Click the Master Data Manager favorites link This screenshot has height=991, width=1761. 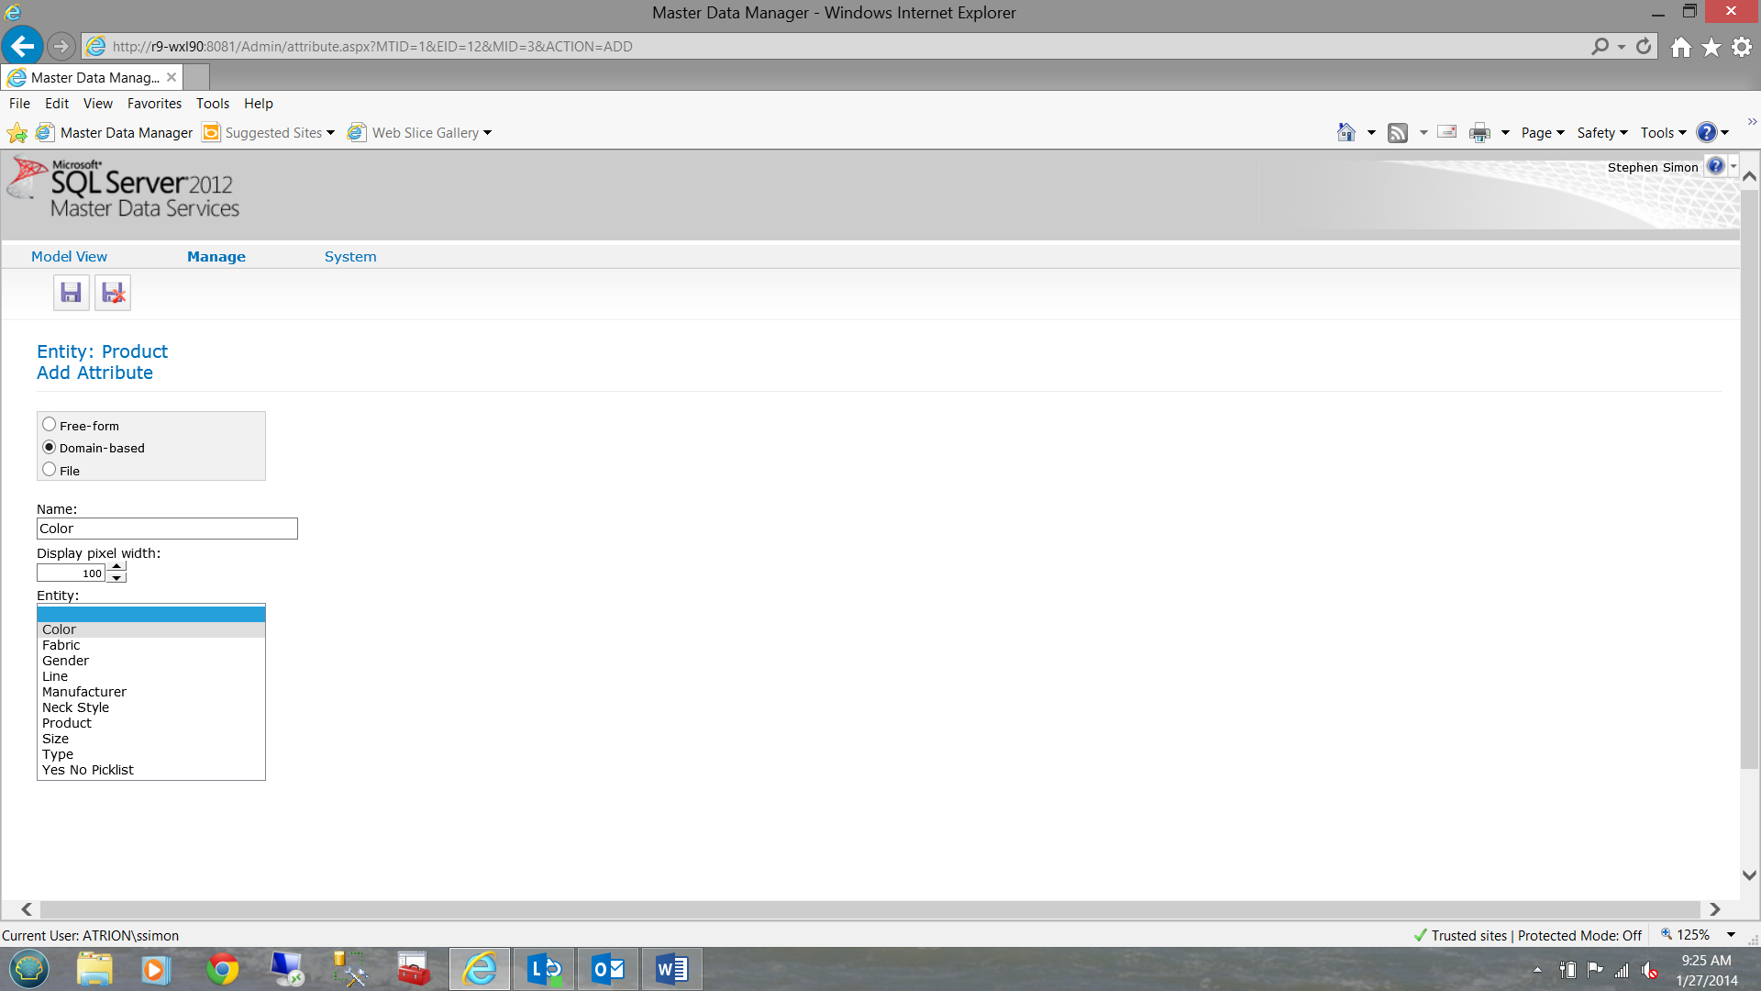126,133
